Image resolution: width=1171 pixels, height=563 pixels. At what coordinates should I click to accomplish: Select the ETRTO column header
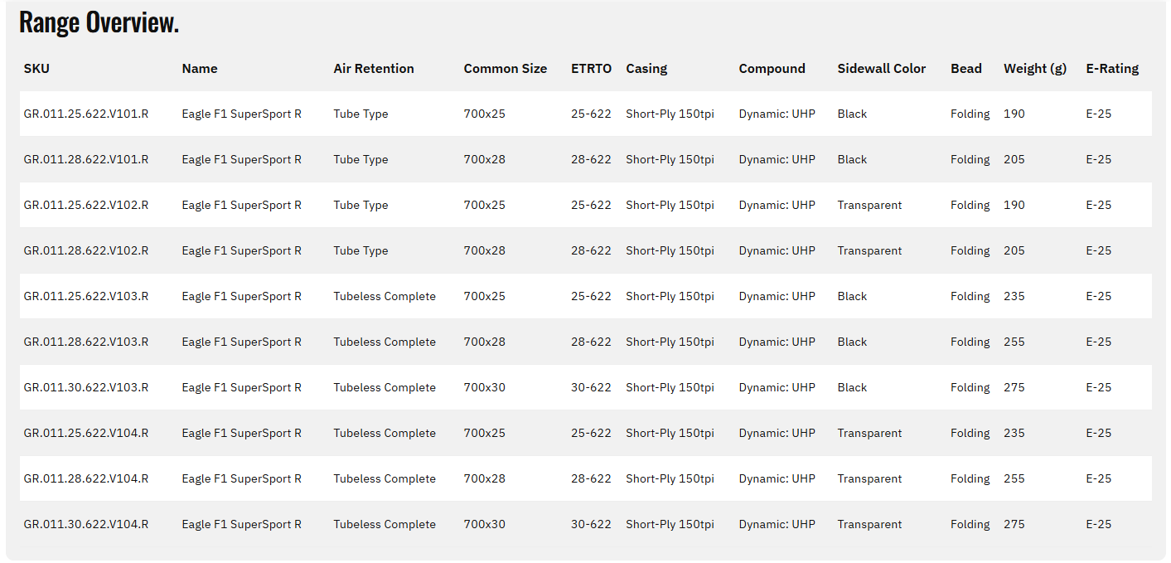pyautogui.click(x=591, y=69)
